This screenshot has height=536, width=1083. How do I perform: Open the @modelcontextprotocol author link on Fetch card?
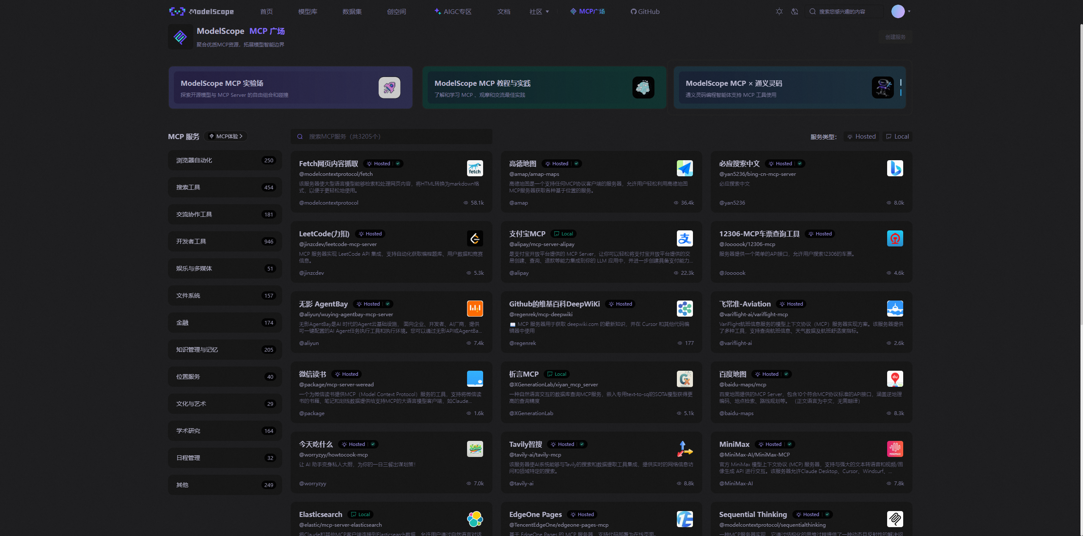[328, 203]
